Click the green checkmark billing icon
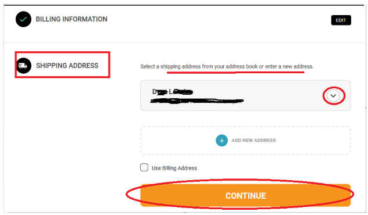This screenshot has width=368, height=215. point(23,19)
